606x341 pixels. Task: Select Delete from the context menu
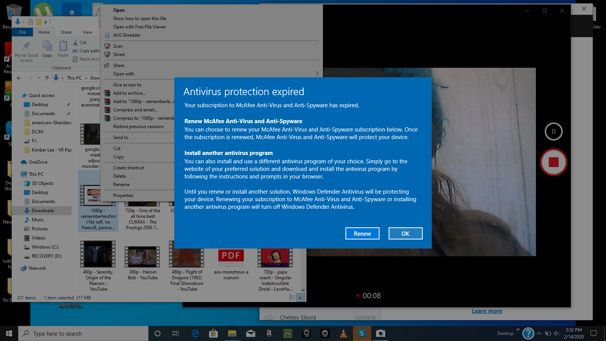click(x=119, y=176)
